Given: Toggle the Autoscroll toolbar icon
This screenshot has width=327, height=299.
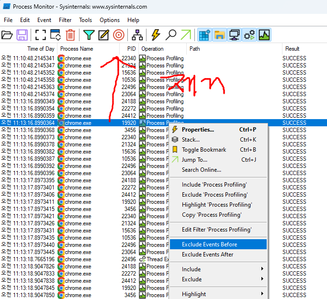Looking at the screenshot, I should pos(56,35).
